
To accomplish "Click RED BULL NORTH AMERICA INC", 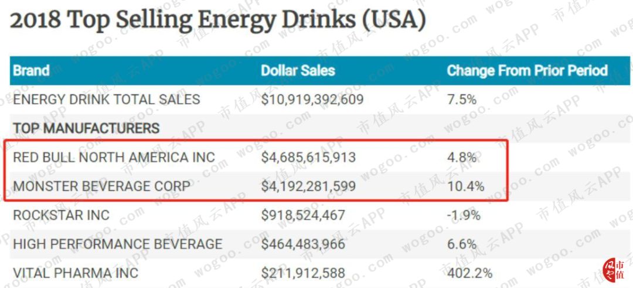I will [x=114, y=157].
